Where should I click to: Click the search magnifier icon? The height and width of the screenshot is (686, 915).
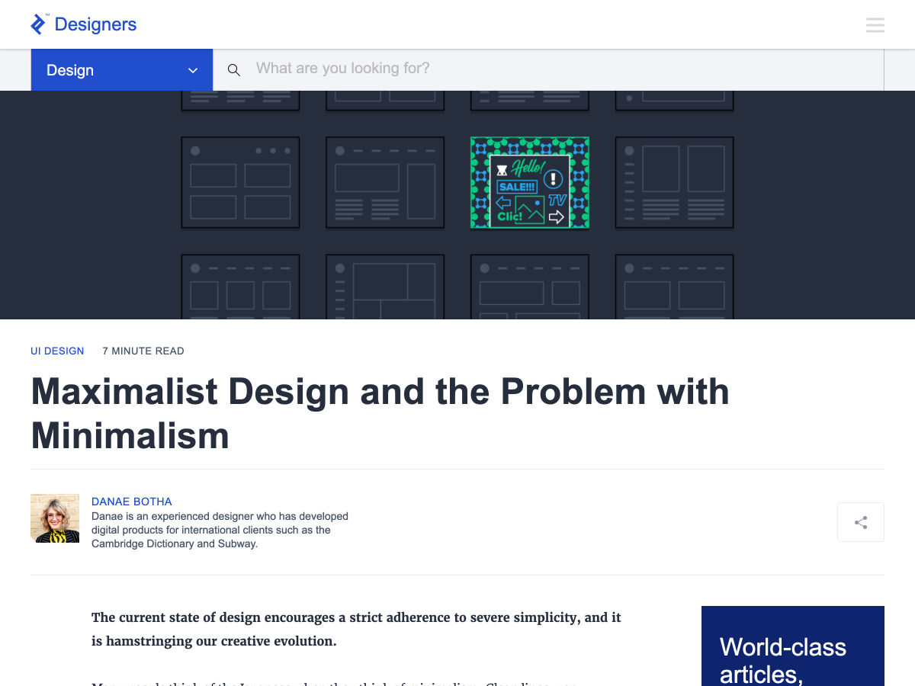tap(234, 70)
